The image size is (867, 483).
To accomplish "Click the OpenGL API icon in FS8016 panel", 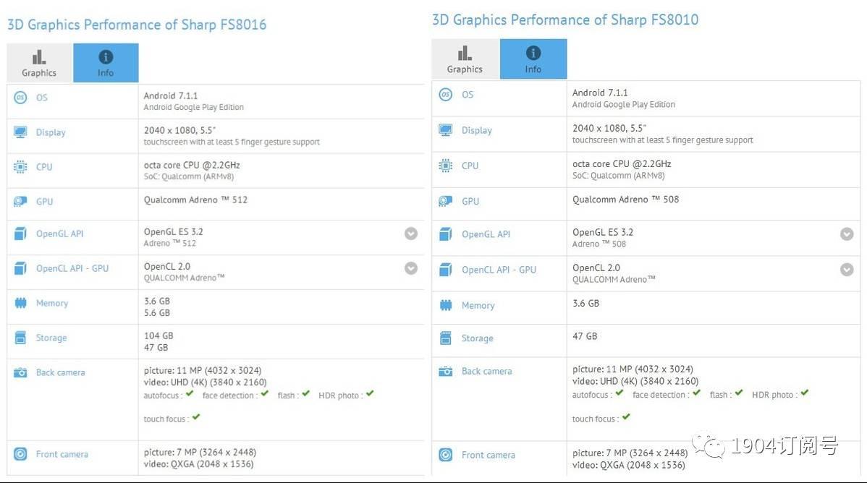I will (x=20, y=234).
